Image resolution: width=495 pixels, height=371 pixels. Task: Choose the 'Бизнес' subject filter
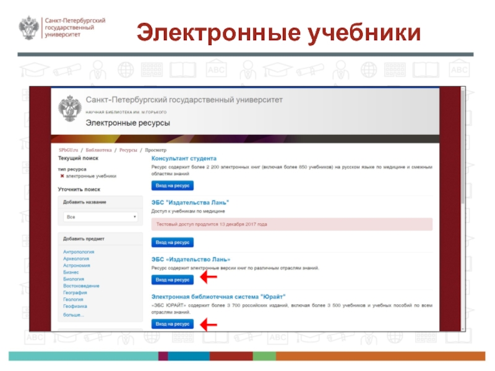(x=71, y=272)
